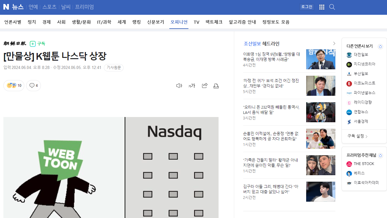Screen dimensions: 387x218
Task: Click the 레이디경향 icon
Action: 349,103
